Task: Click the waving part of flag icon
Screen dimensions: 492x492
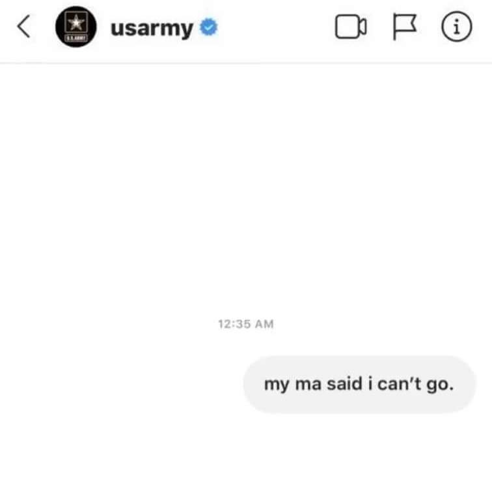Action: 406,23
